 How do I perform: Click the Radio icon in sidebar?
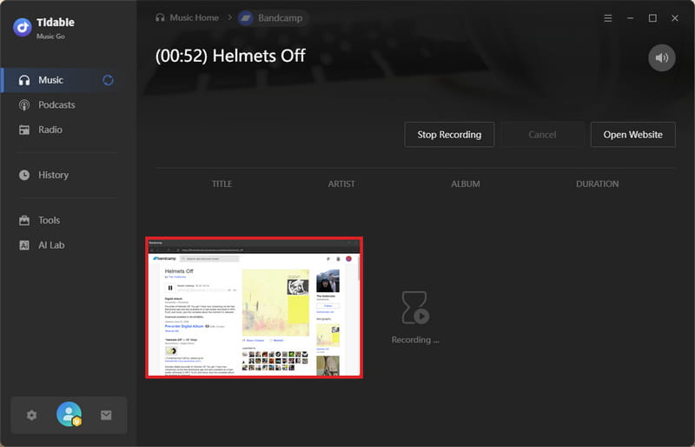coord(24,130)
